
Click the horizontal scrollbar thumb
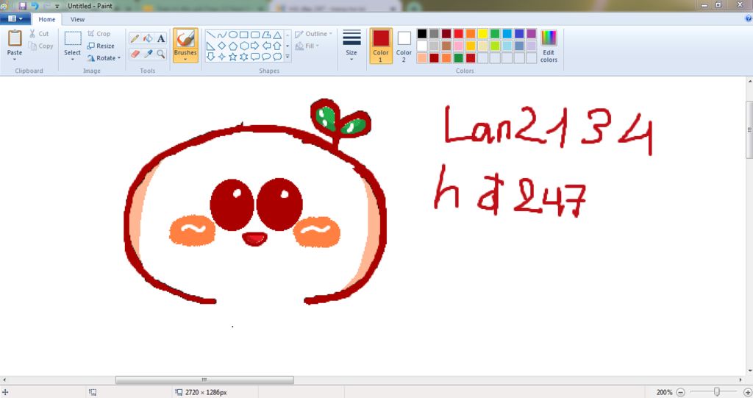click(x=204, y=380)
